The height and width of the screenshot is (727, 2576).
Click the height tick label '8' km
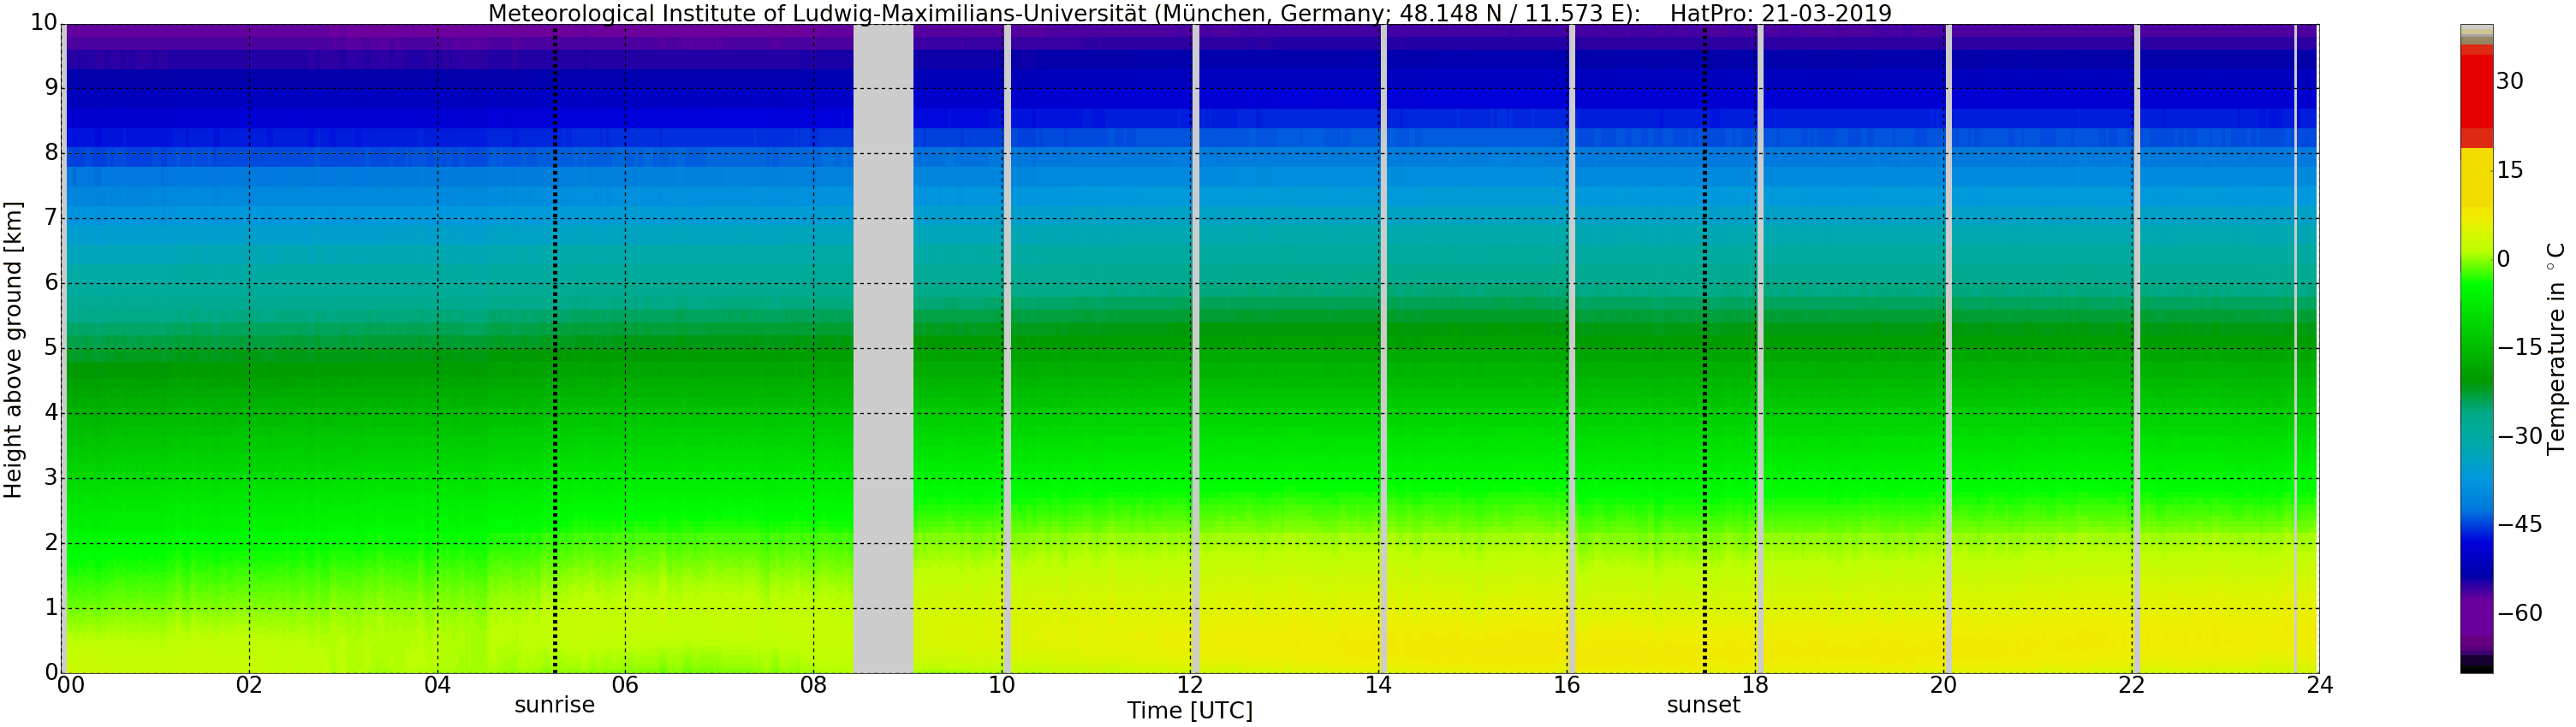51,154
